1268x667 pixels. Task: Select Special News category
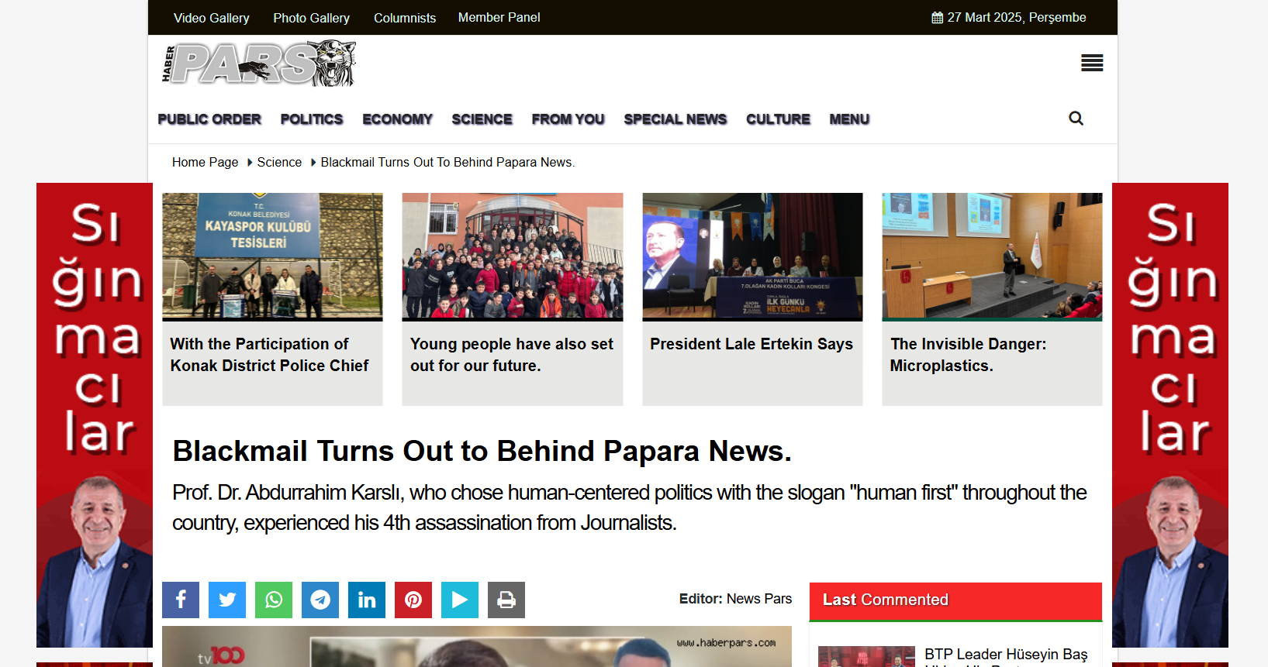(x=675, y=119)
